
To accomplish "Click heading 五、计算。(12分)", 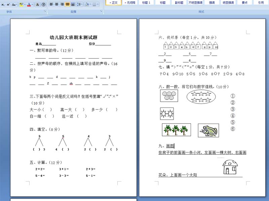I will [x=46, y=162].
